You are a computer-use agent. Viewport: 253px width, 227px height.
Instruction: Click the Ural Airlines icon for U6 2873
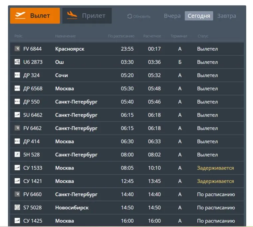17,62
